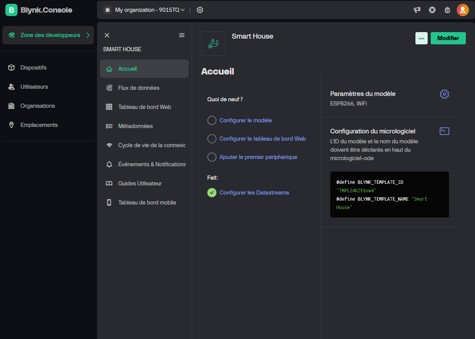The height and width of the screenshot is (339, 475).
Task: Click the Flux de données stream icon
Action: pyautogui.click(x=109, y=88)
